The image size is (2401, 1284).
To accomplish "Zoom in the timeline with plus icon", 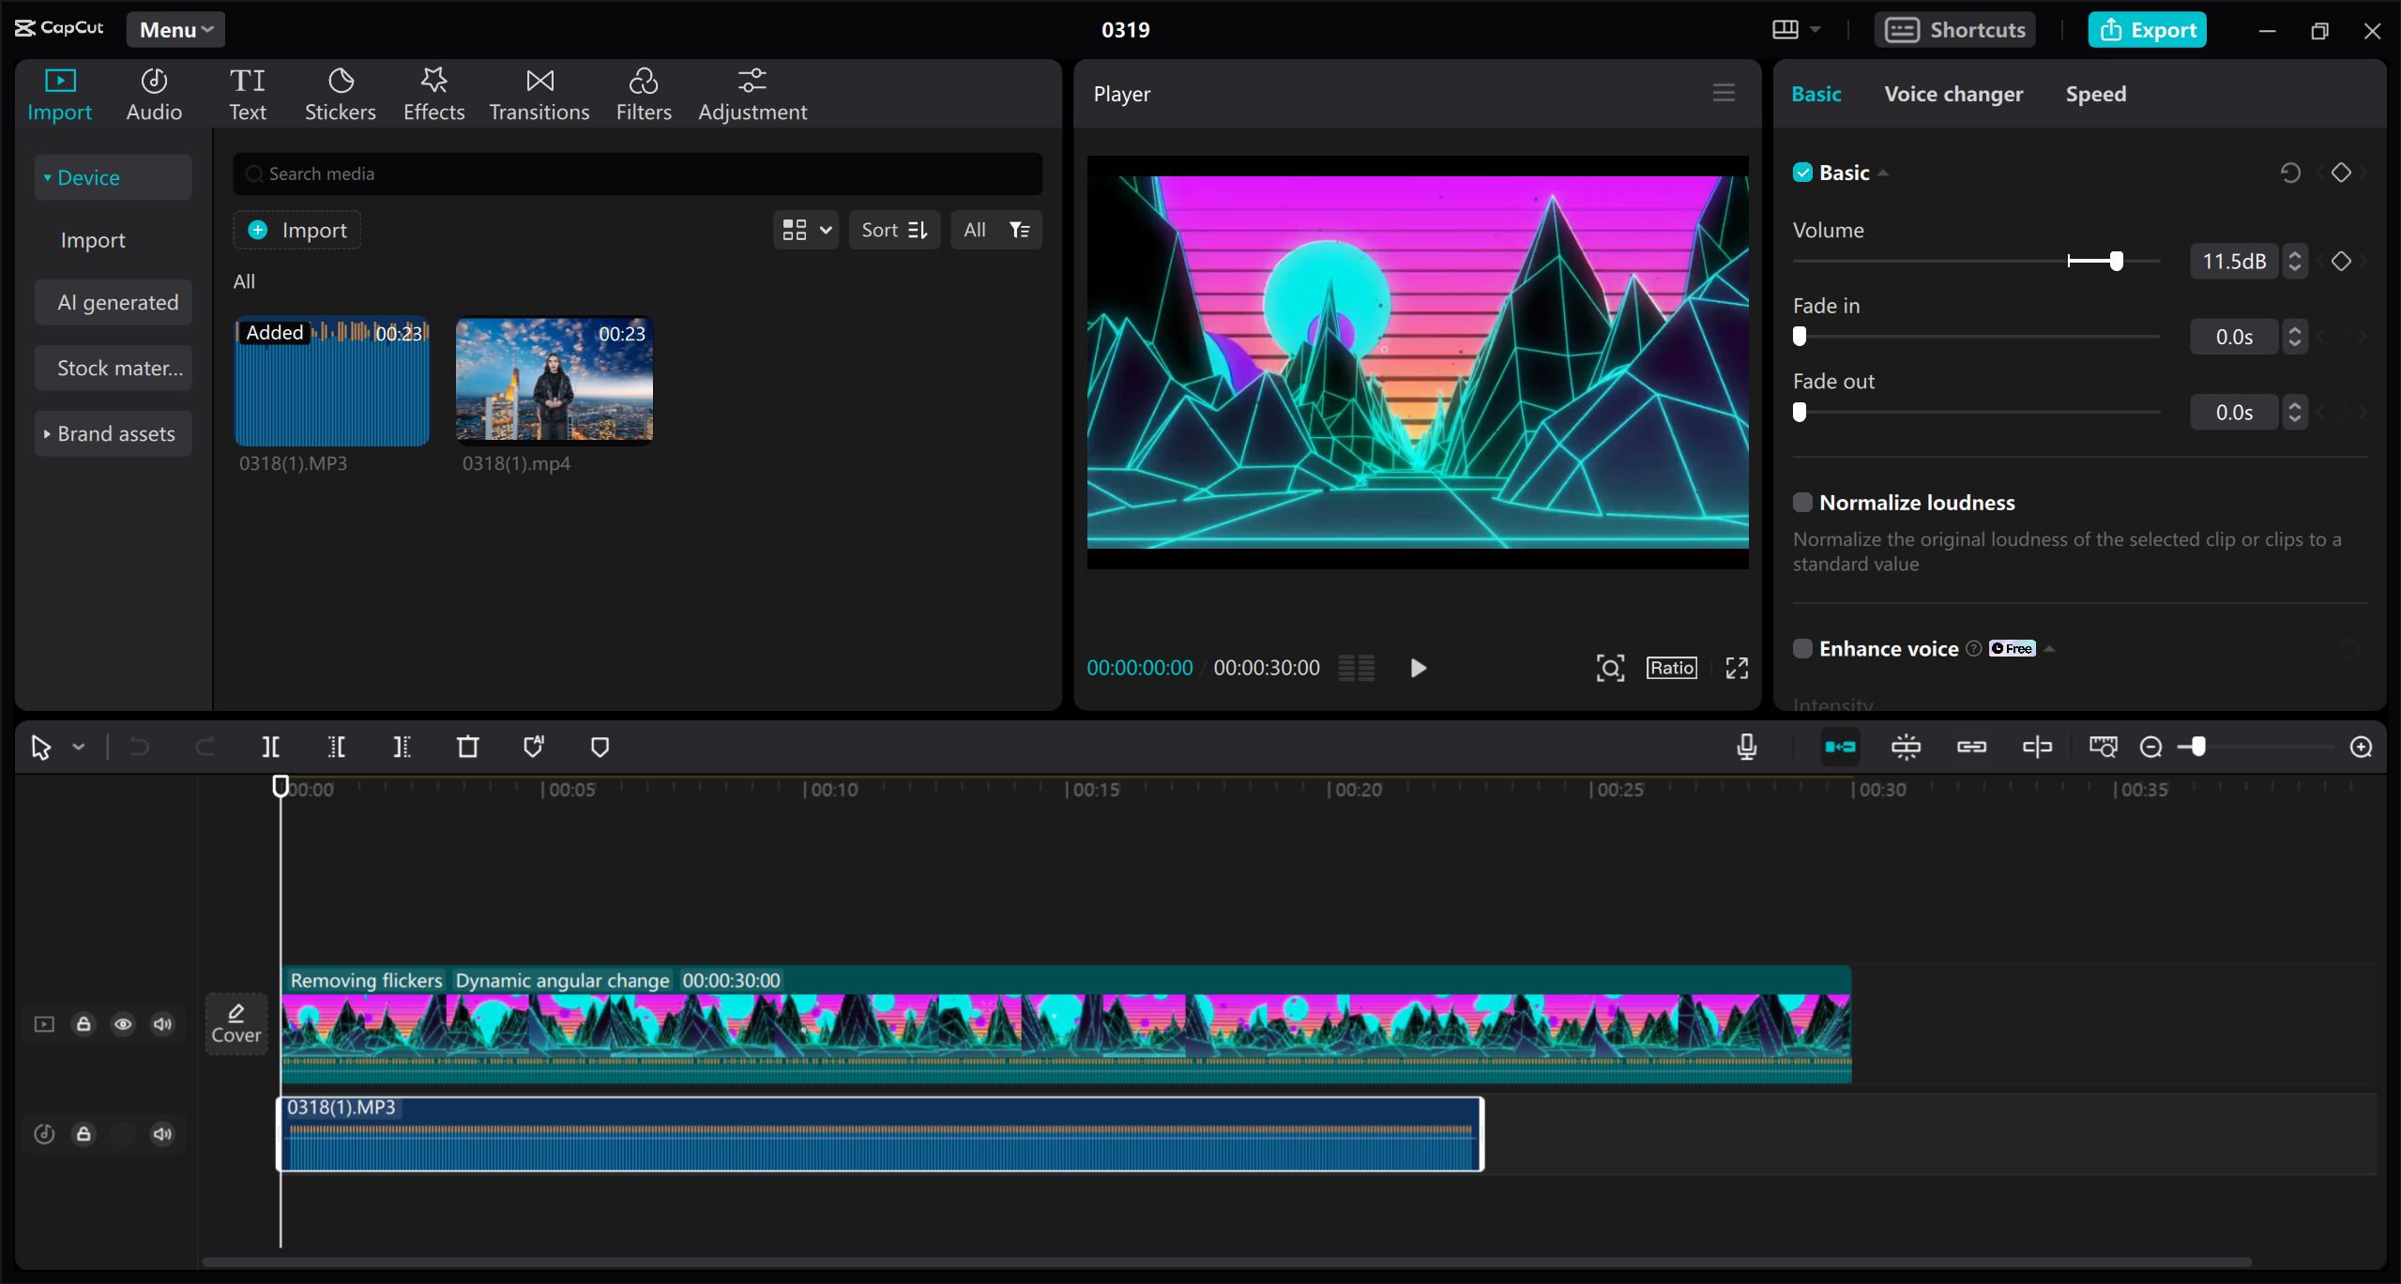I will tap(2361, 747).
